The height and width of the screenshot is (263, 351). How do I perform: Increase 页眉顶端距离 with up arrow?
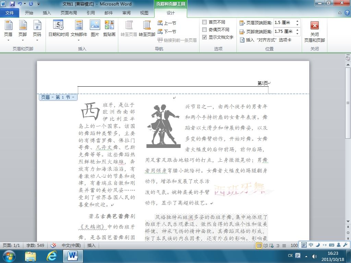click(297, 21)
